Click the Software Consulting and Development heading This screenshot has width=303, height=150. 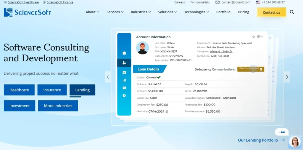pos(46,53)
